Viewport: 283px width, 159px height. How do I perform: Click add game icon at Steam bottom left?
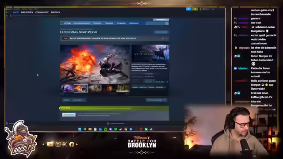pos(7,124)
